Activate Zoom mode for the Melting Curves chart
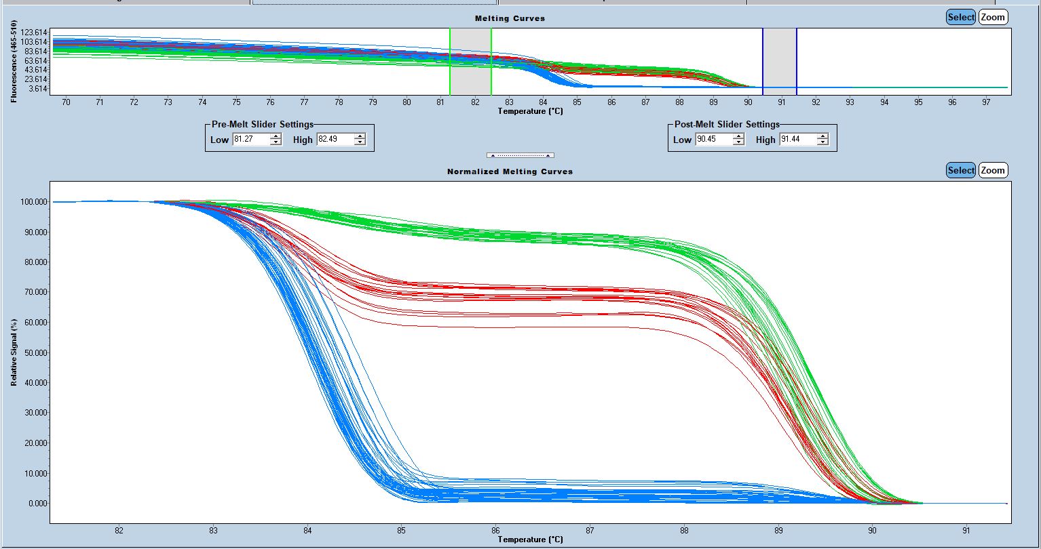The height and width of the screenshot is (549, 1041). 992,18
